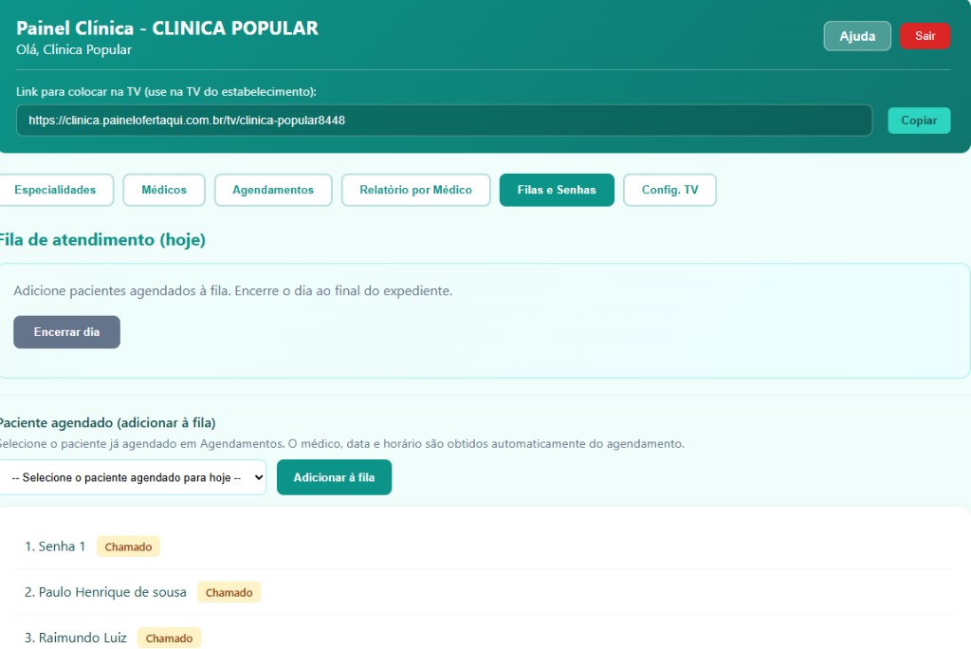Switch to the Especialidades tab
971x649 pixels.
point(55,190)
